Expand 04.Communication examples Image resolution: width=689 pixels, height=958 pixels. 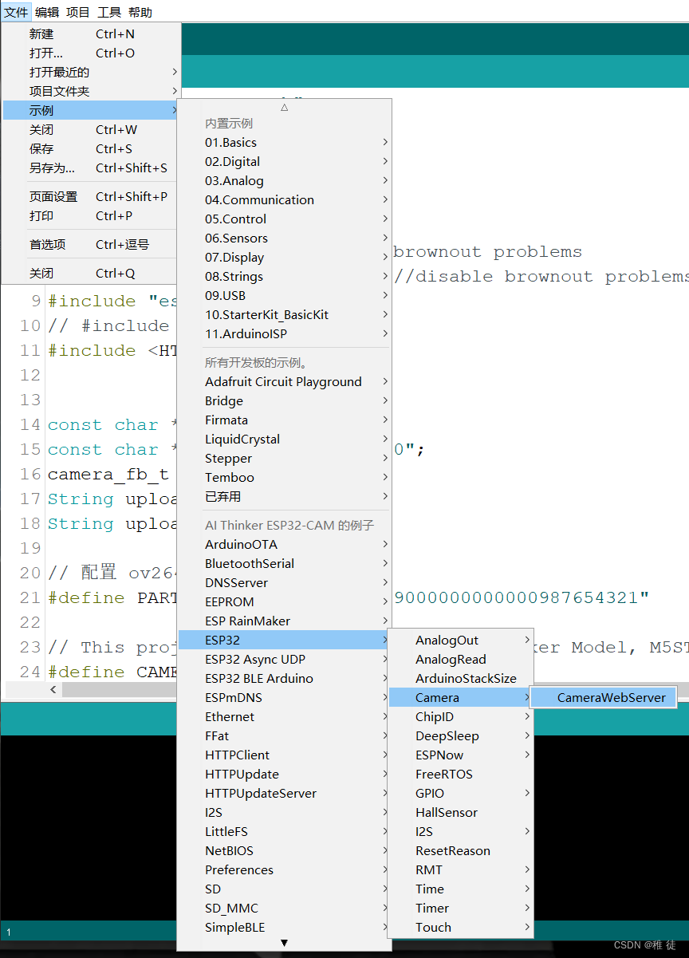coord(284,200)
